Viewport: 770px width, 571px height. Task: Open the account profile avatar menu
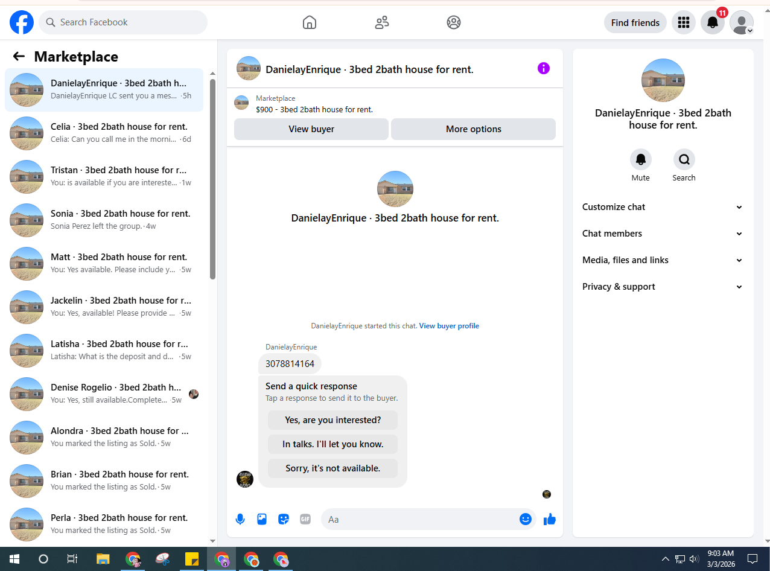click(x=742, y=22)
